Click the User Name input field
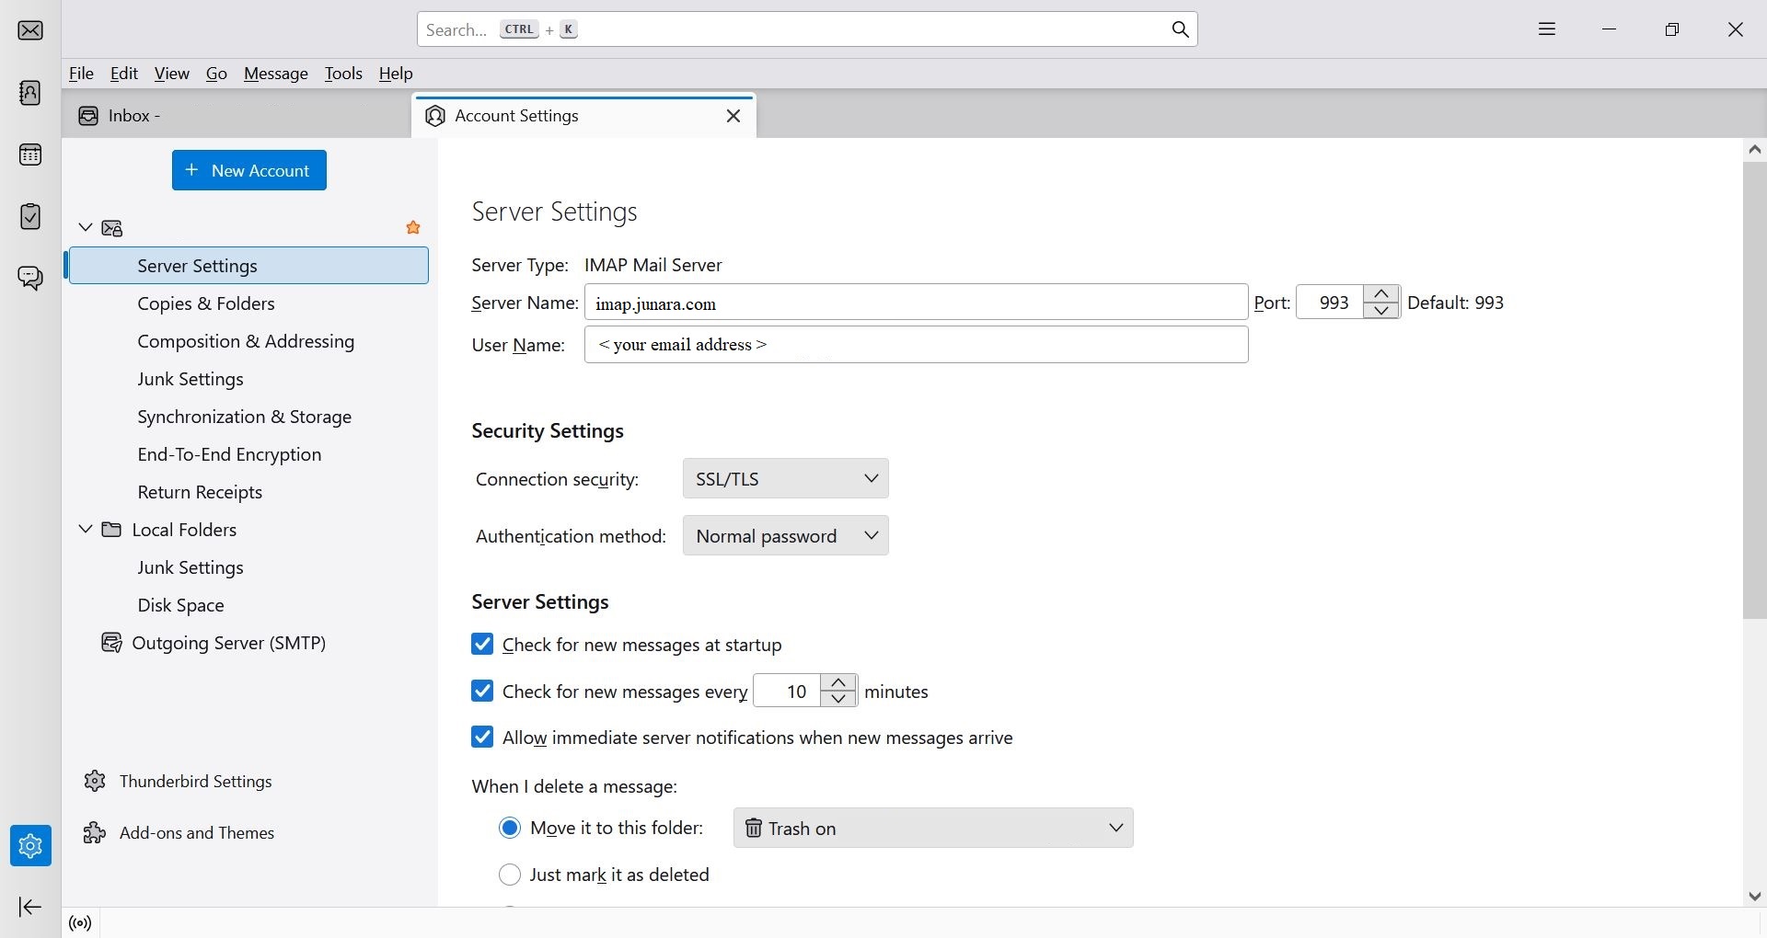The image size is (1767, 938). [916, 345]
